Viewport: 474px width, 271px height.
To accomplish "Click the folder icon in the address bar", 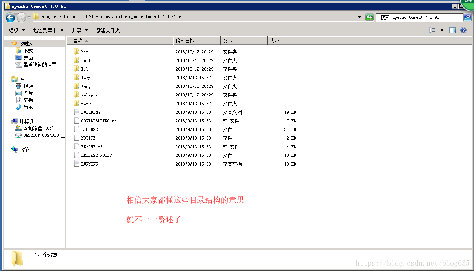I will [x=36, y=17].
